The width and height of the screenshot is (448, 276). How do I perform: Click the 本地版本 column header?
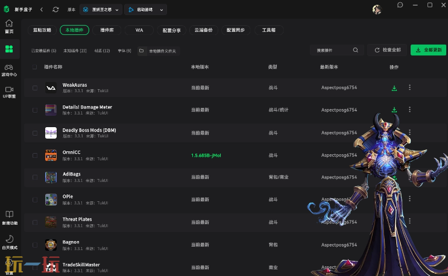pyautogui.click(x=200, y=67)
